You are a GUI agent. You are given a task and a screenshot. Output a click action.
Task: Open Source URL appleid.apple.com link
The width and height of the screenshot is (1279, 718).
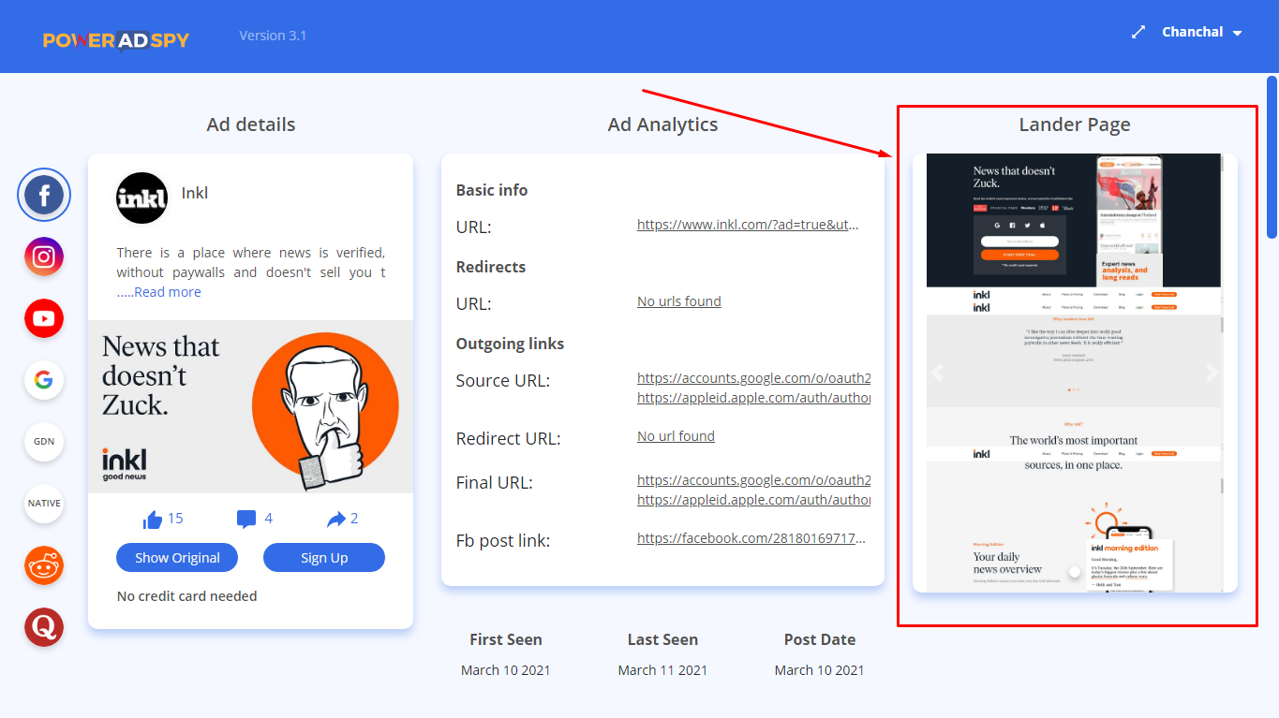click(x=753, y=398)
